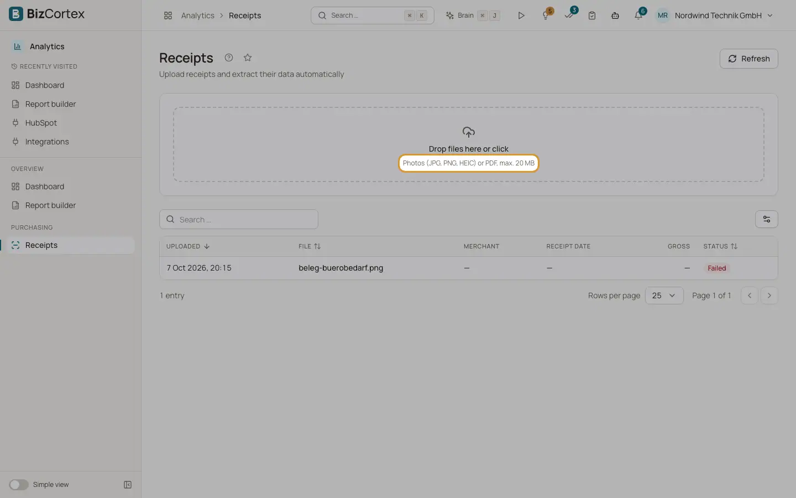Click the grid icon in the breadcrumb
The image size is (796, 498).
[168, 15]
